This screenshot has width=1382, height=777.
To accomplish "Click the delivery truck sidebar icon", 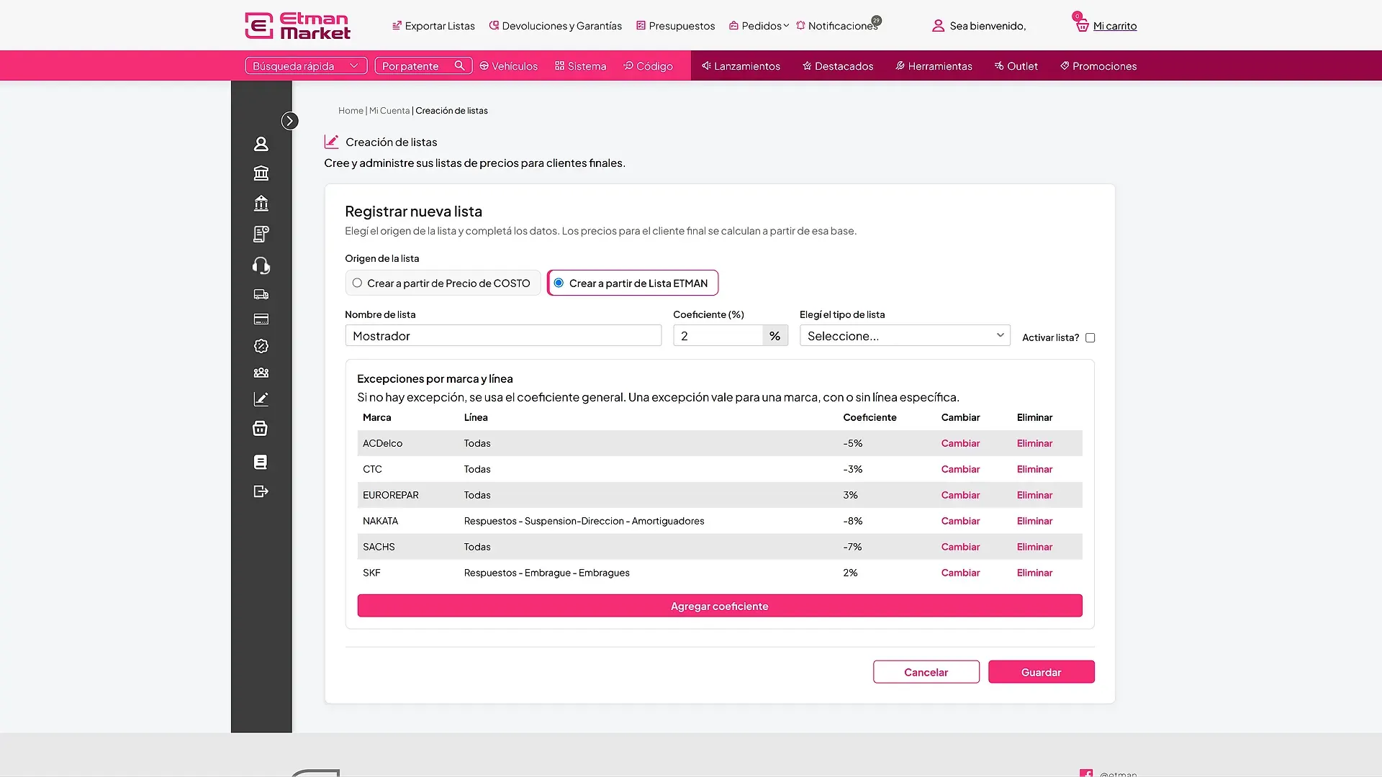I will [x=261, y=294].
